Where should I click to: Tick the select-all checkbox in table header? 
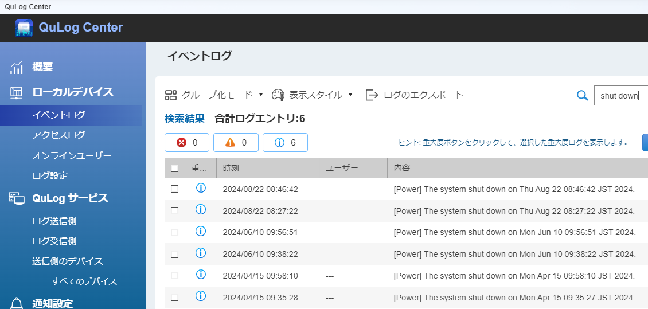pos(174,168)
